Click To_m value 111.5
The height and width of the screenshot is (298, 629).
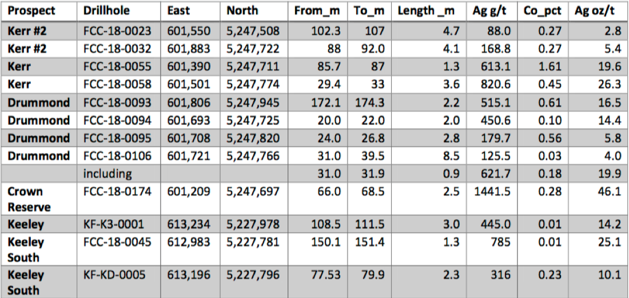[369, 224]
